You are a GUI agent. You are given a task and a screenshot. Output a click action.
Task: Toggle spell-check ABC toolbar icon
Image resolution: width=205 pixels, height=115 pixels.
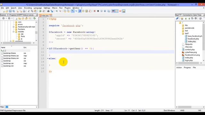coord(113,11)
